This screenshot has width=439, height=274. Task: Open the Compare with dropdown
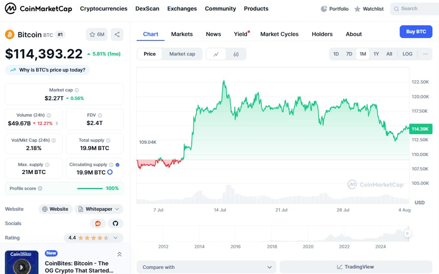point(206,267)
